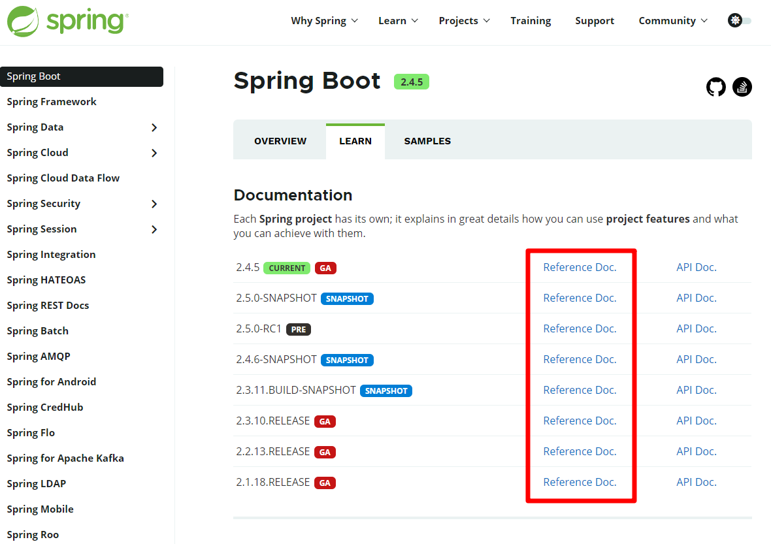Open Spring Framework in the sidebar
This screenshot has width=771, height=544.
(52, 102)
